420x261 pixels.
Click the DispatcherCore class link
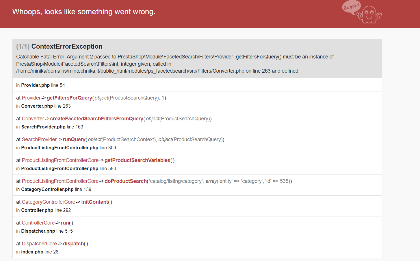pyautogui.click(x=39, y=244)
